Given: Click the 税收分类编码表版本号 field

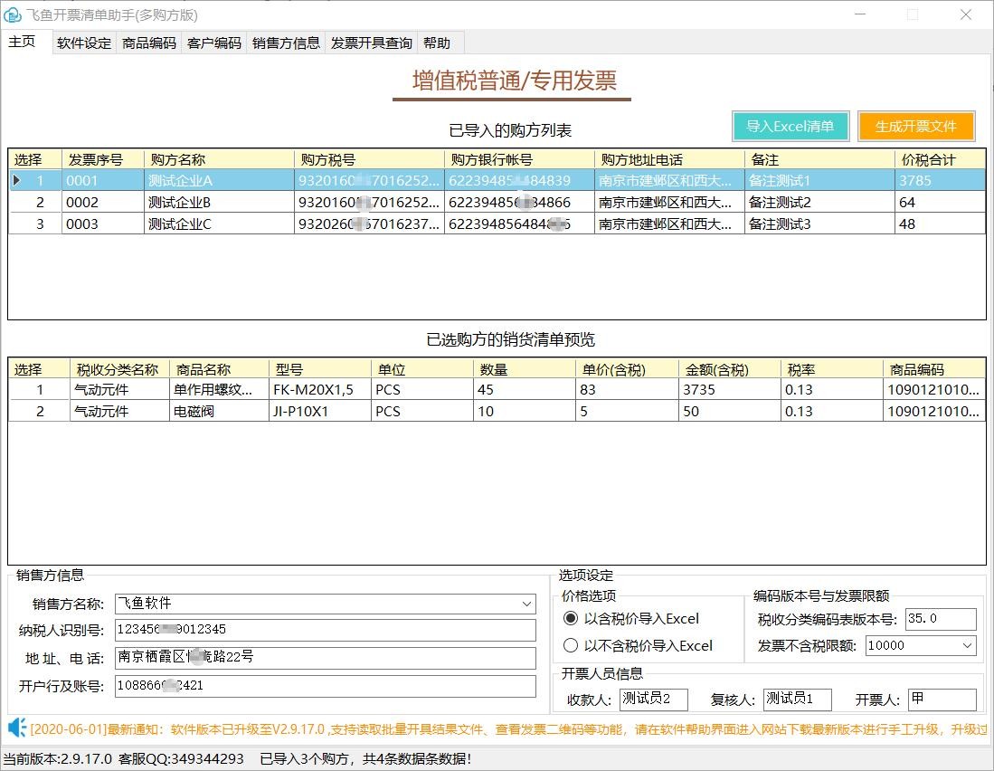Looking at the screenshot, I should pos(940,619).
